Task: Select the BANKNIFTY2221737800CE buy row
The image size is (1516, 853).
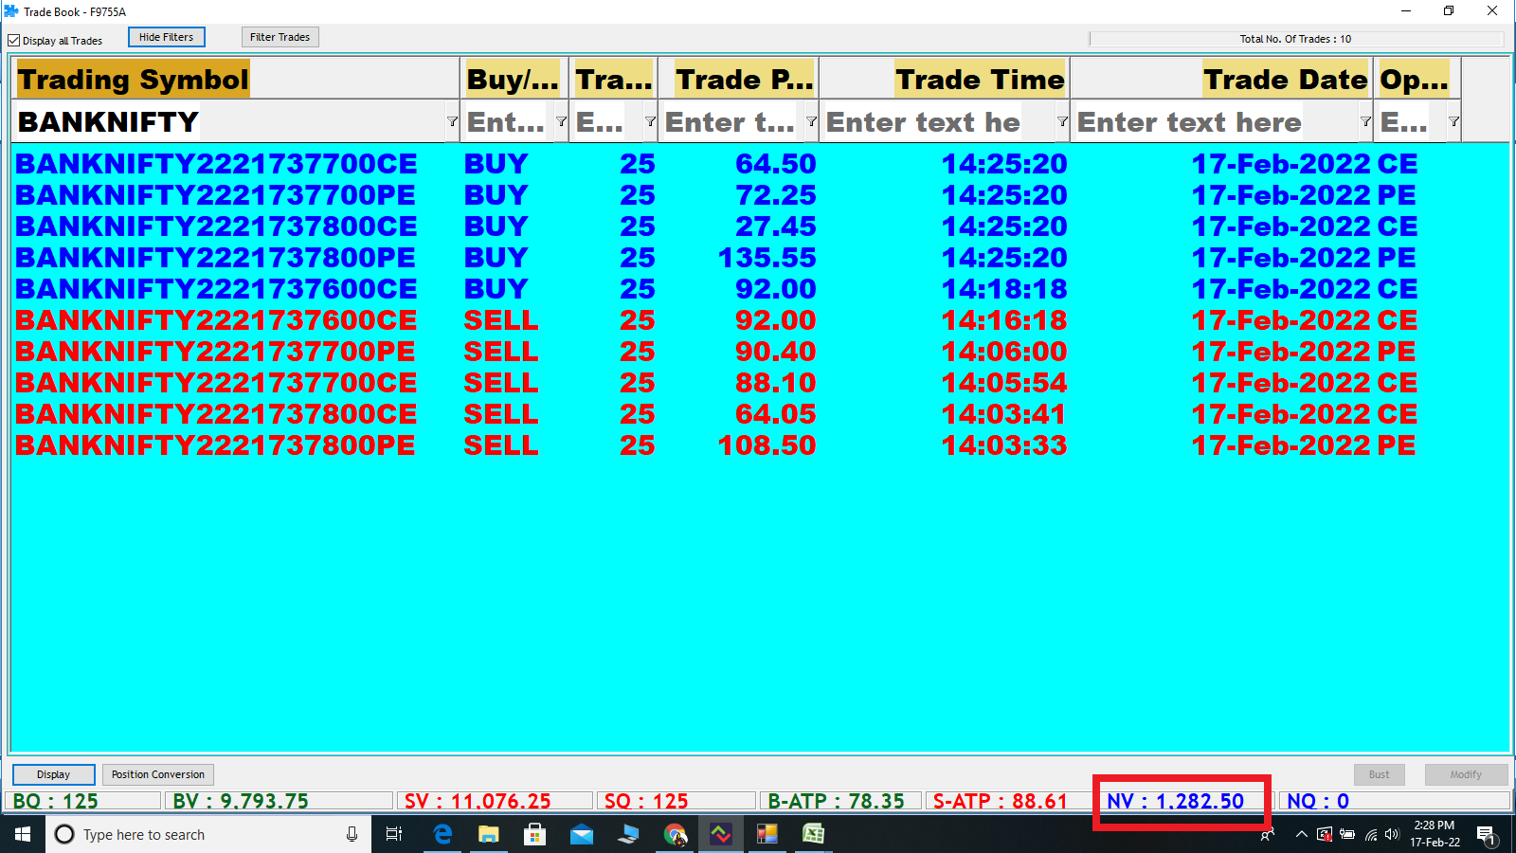Action: tap(760, 227)
